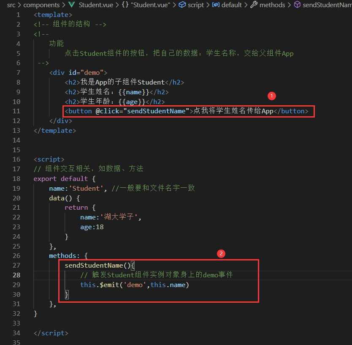Click '我是App的子组件Student' heading text
The image size is (352, 345).
tap(122, 82)
